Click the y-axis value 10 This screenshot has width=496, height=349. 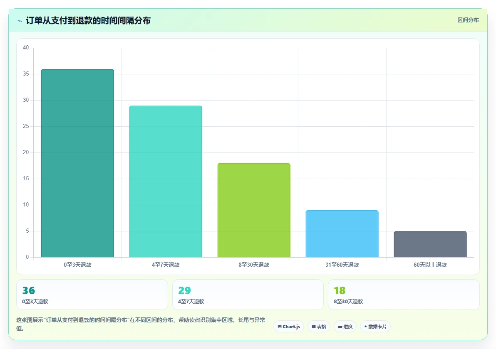(x=26, y=205)
